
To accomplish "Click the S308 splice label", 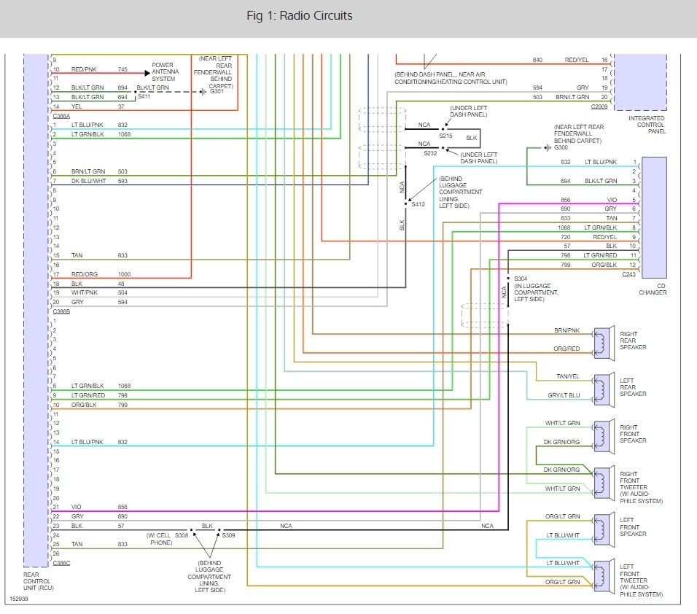I will pos(182,535).
